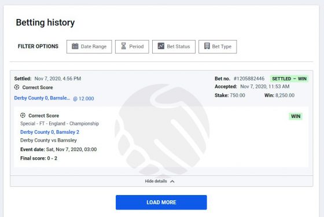This screenshot has height=217, width=324.
Task: Click the chart icon in Bet Status
Action: tap(161, 46)
